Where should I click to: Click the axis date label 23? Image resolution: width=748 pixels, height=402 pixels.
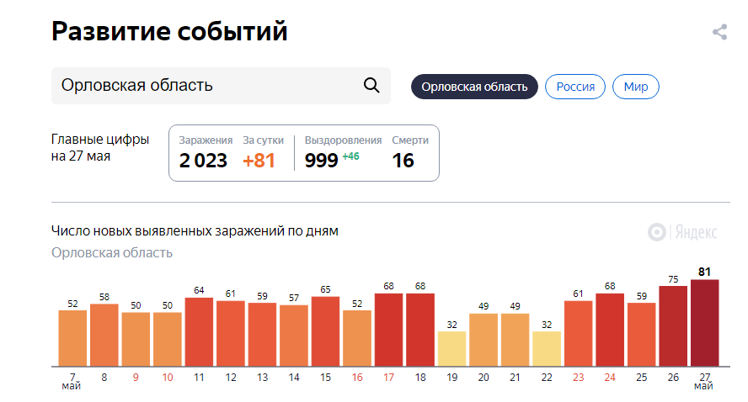click(x=578, y=378)
